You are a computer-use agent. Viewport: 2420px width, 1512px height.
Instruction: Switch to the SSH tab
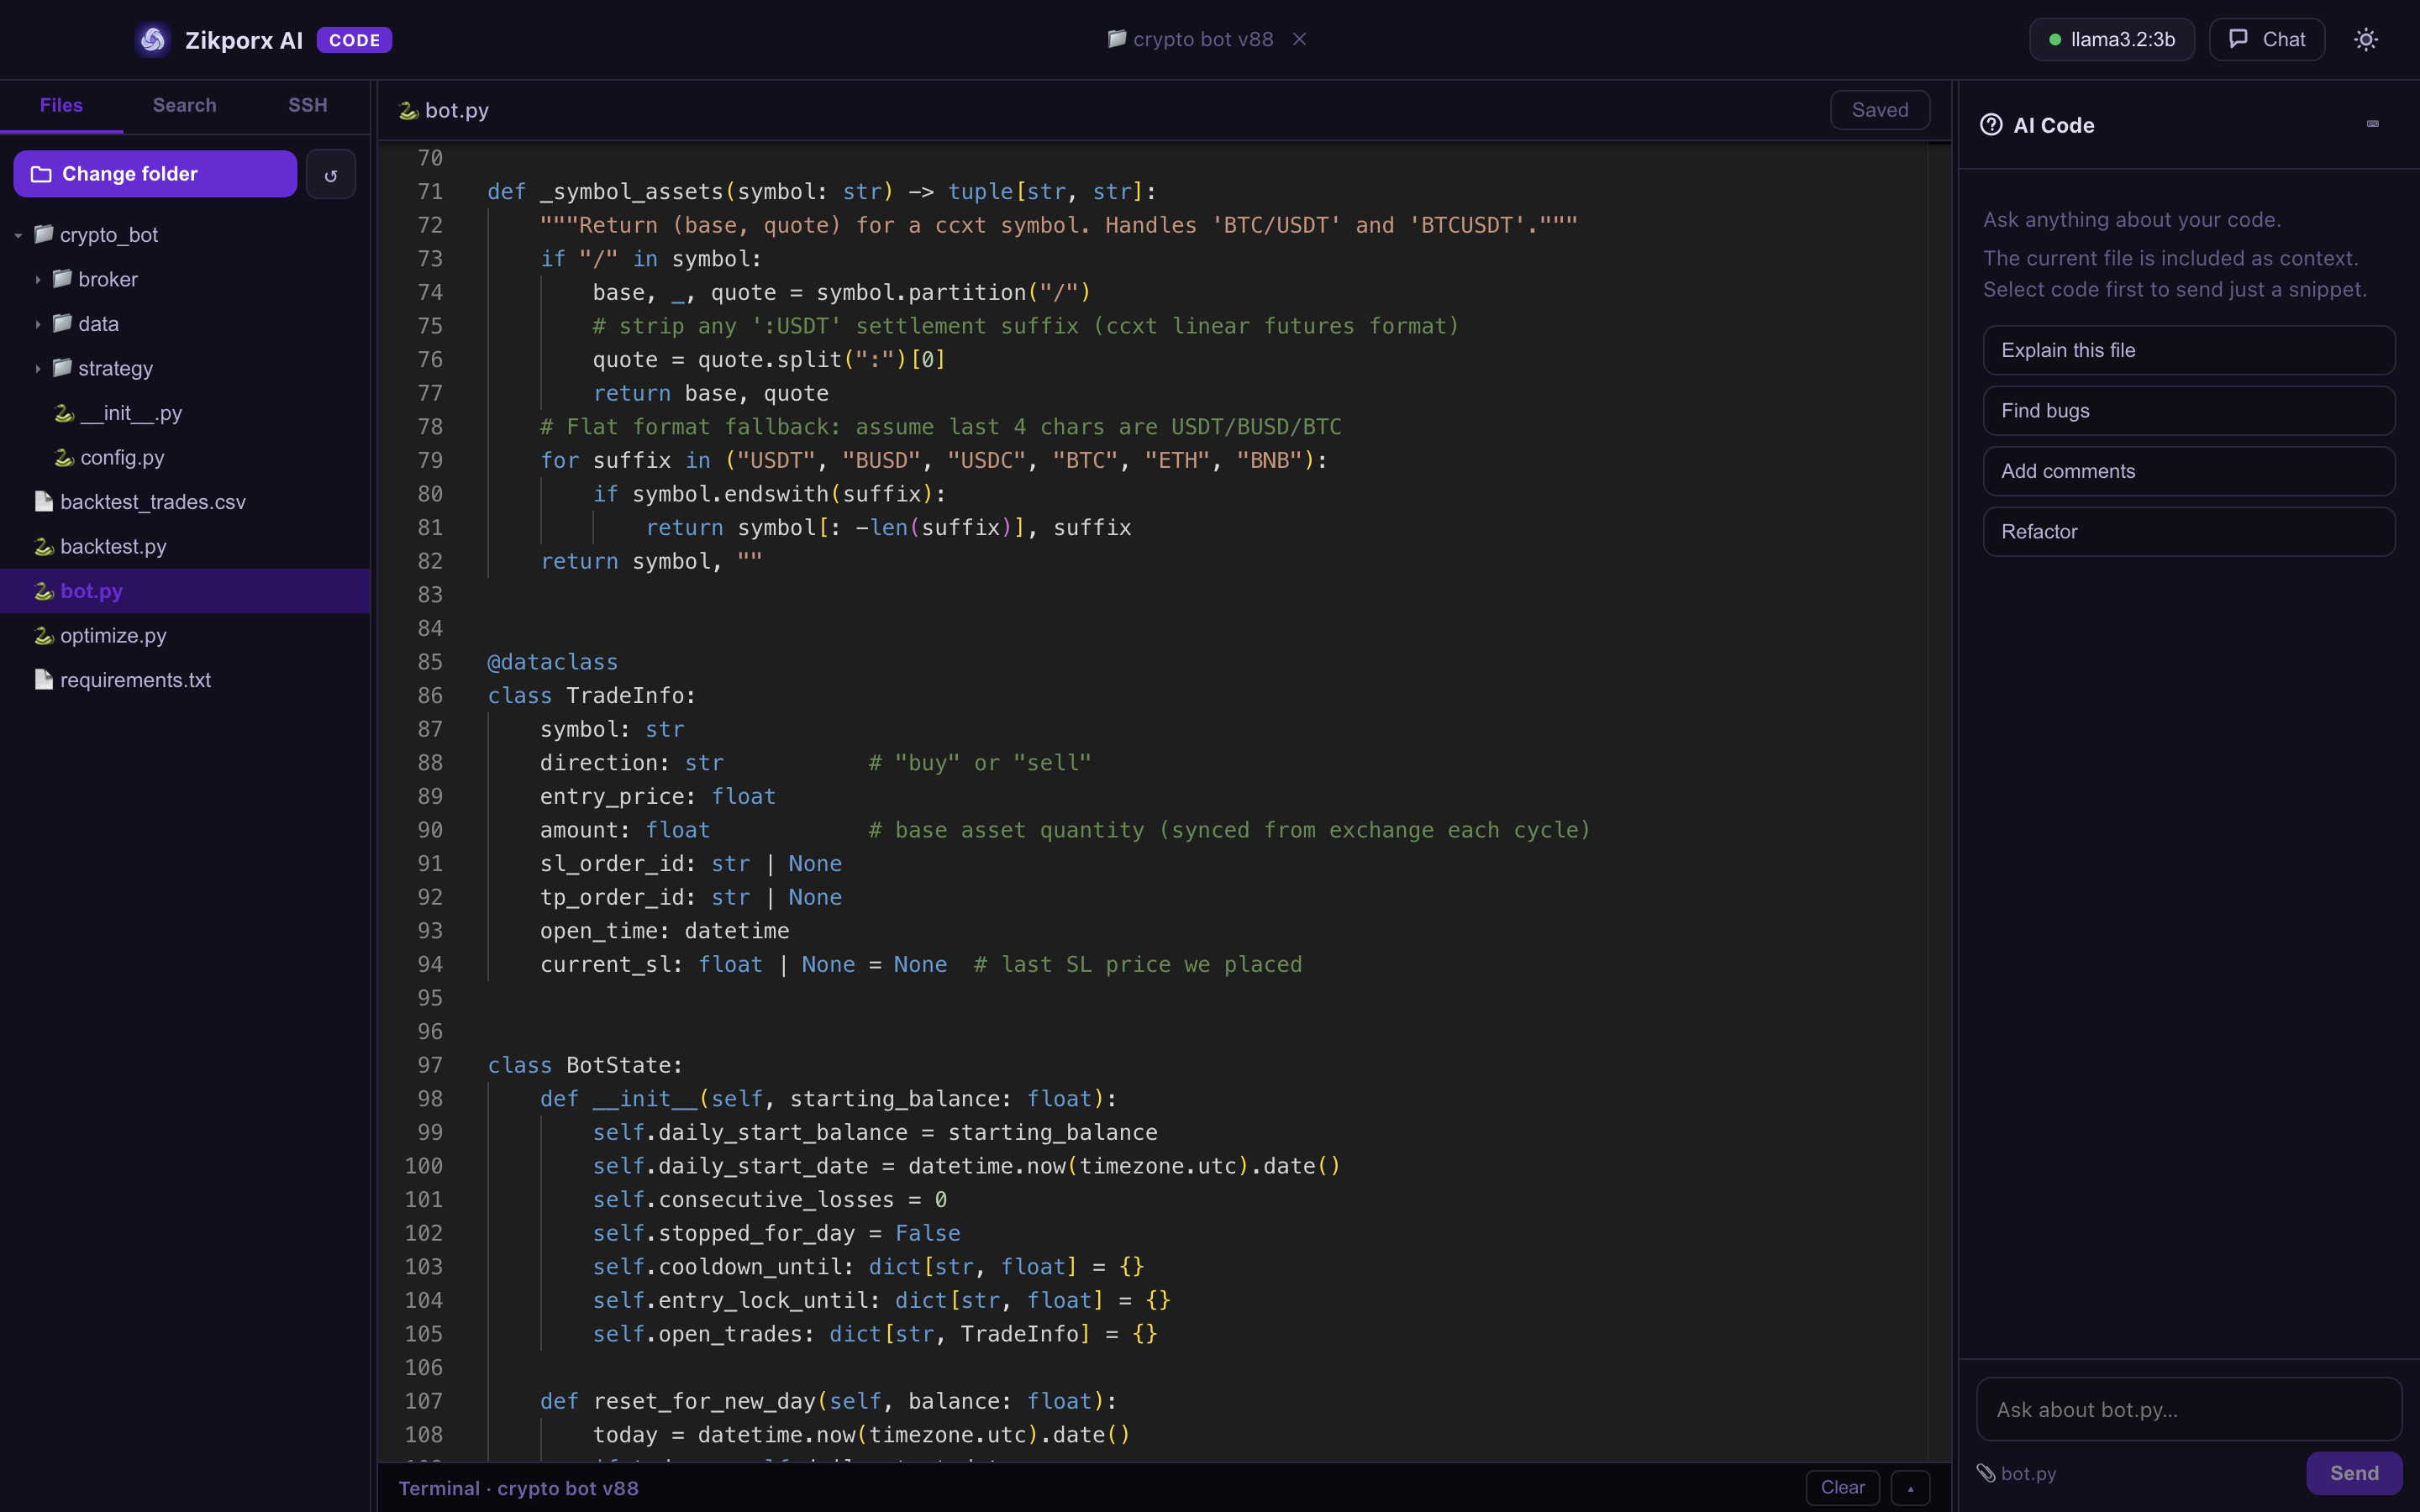(x=308, y=105)
